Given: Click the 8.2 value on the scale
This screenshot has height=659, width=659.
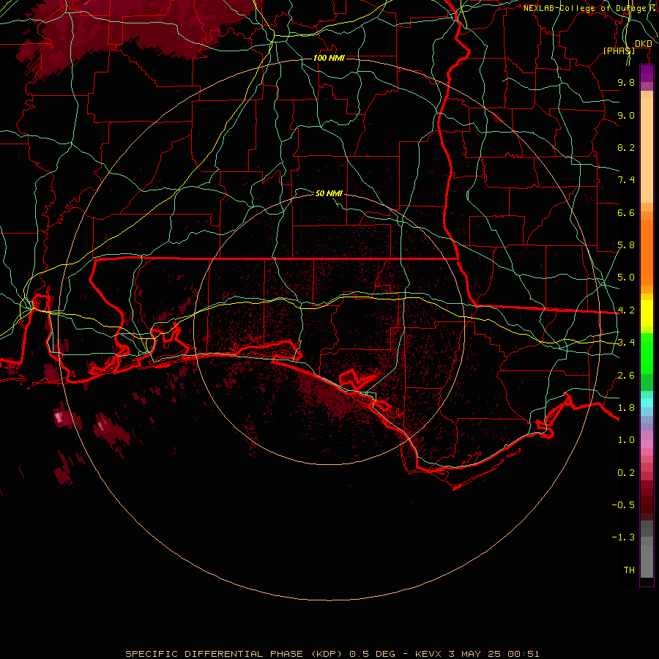Looking at the screenshot, I should (x=626, y=147).
